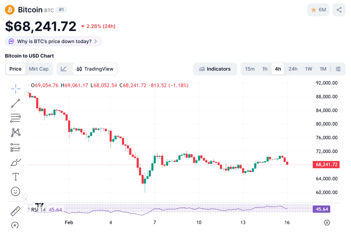
Task: Select the trend line drawing tool
Action: [15, 103]
